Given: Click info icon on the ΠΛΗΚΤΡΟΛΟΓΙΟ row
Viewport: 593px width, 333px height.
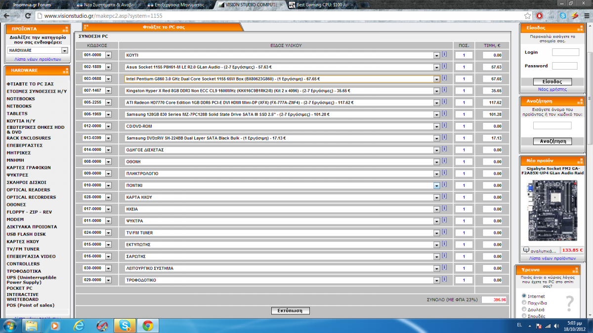Looking at the screenshot, I should pyautogui.click(x=444, y=173).
